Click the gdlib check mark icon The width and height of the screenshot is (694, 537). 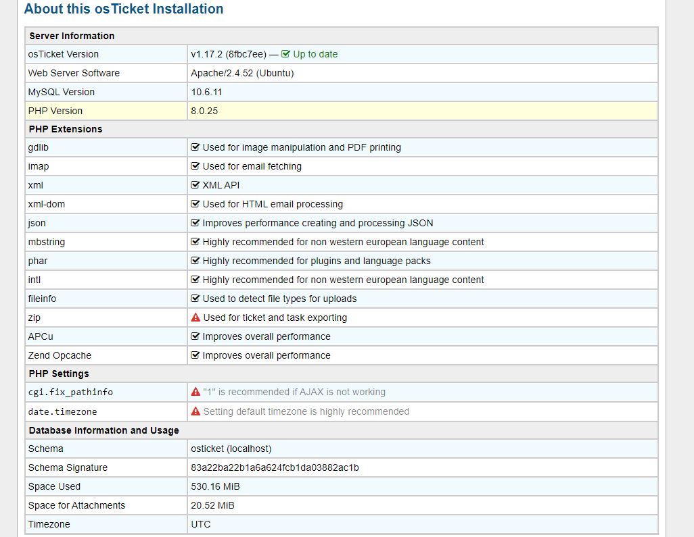click(x=195, y=147)
